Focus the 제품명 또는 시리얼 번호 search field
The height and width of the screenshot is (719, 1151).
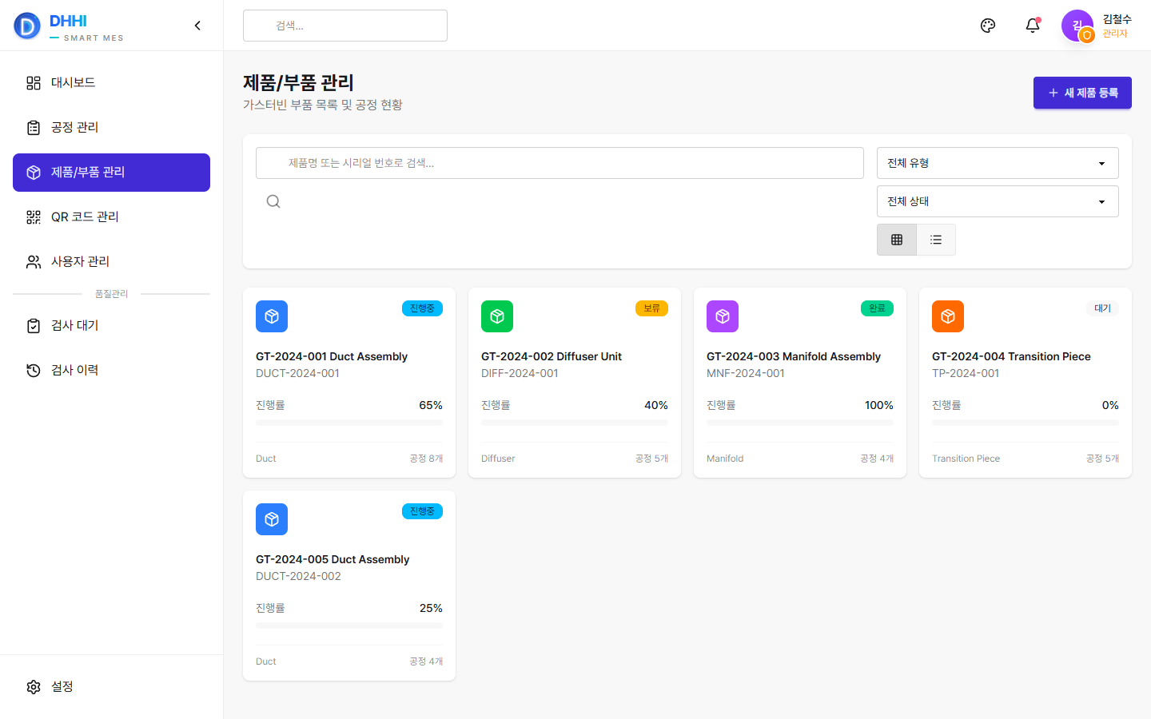[x=560, y=163]
